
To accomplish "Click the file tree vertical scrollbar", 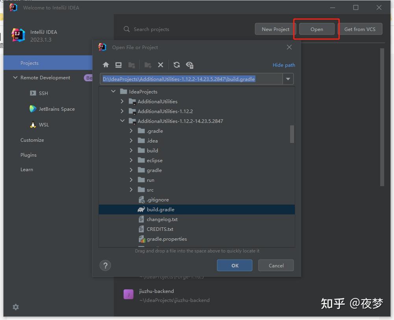I will pos(292,134).
